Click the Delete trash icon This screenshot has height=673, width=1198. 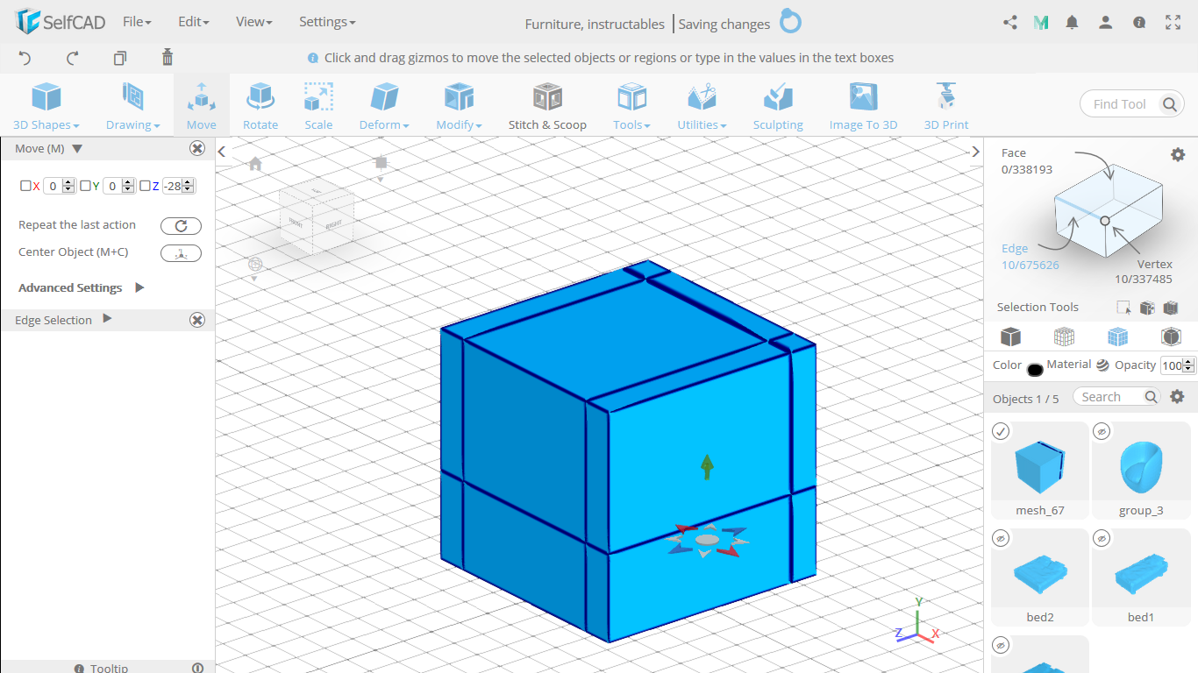[168, 57]
